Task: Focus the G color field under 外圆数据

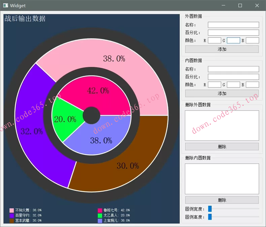Action: (233, 40)
